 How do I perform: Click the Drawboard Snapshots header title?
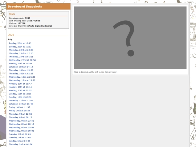pos(25,7)
